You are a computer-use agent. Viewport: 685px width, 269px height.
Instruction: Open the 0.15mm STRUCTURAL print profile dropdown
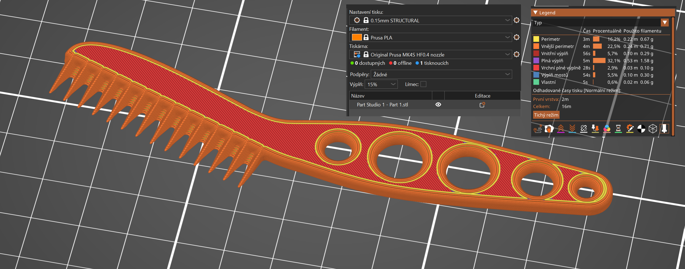431,20
